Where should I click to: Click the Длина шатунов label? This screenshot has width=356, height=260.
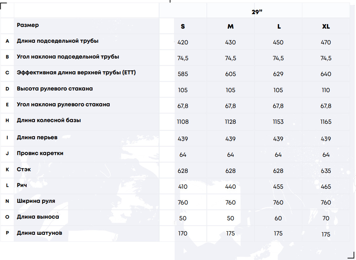pos(39,233)
